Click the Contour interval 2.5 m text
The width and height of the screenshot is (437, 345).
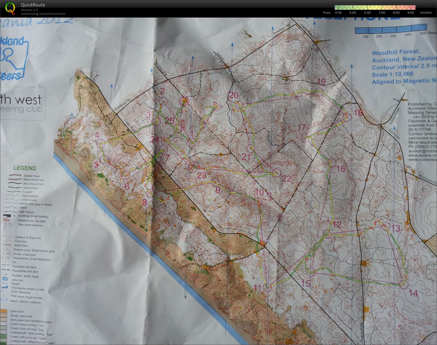(x=404, y=67)
